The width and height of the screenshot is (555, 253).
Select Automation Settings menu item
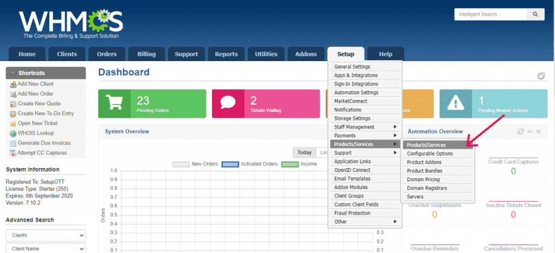click(x=365, y=92)
